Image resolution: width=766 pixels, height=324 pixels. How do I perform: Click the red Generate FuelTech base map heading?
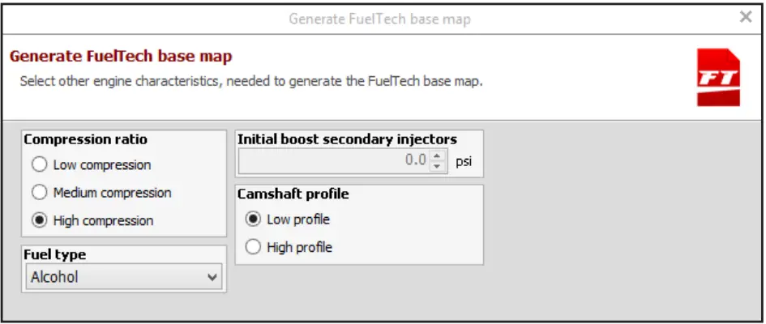click(121, 57)
